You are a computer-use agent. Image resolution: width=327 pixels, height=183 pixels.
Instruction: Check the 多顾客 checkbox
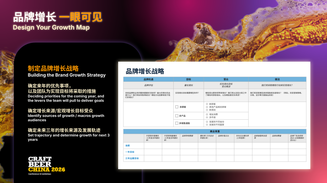[x=177, y=107]
